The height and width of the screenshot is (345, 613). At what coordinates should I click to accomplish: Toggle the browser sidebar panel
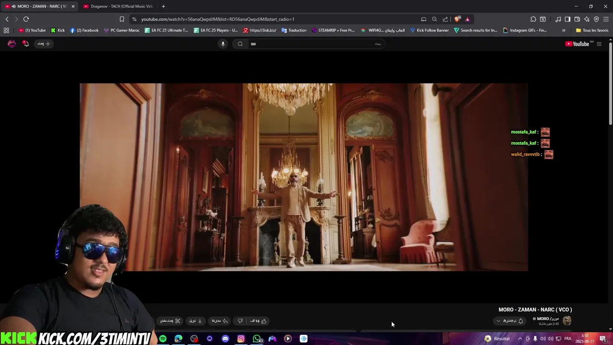pyautogui.click(x=568, y=19)
